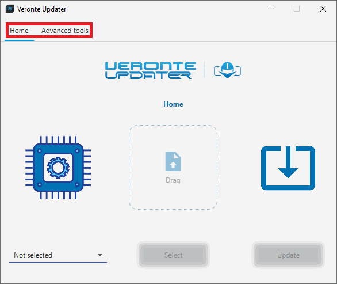
Task: Close the Veronte Updater window
Action: (323, 9)
